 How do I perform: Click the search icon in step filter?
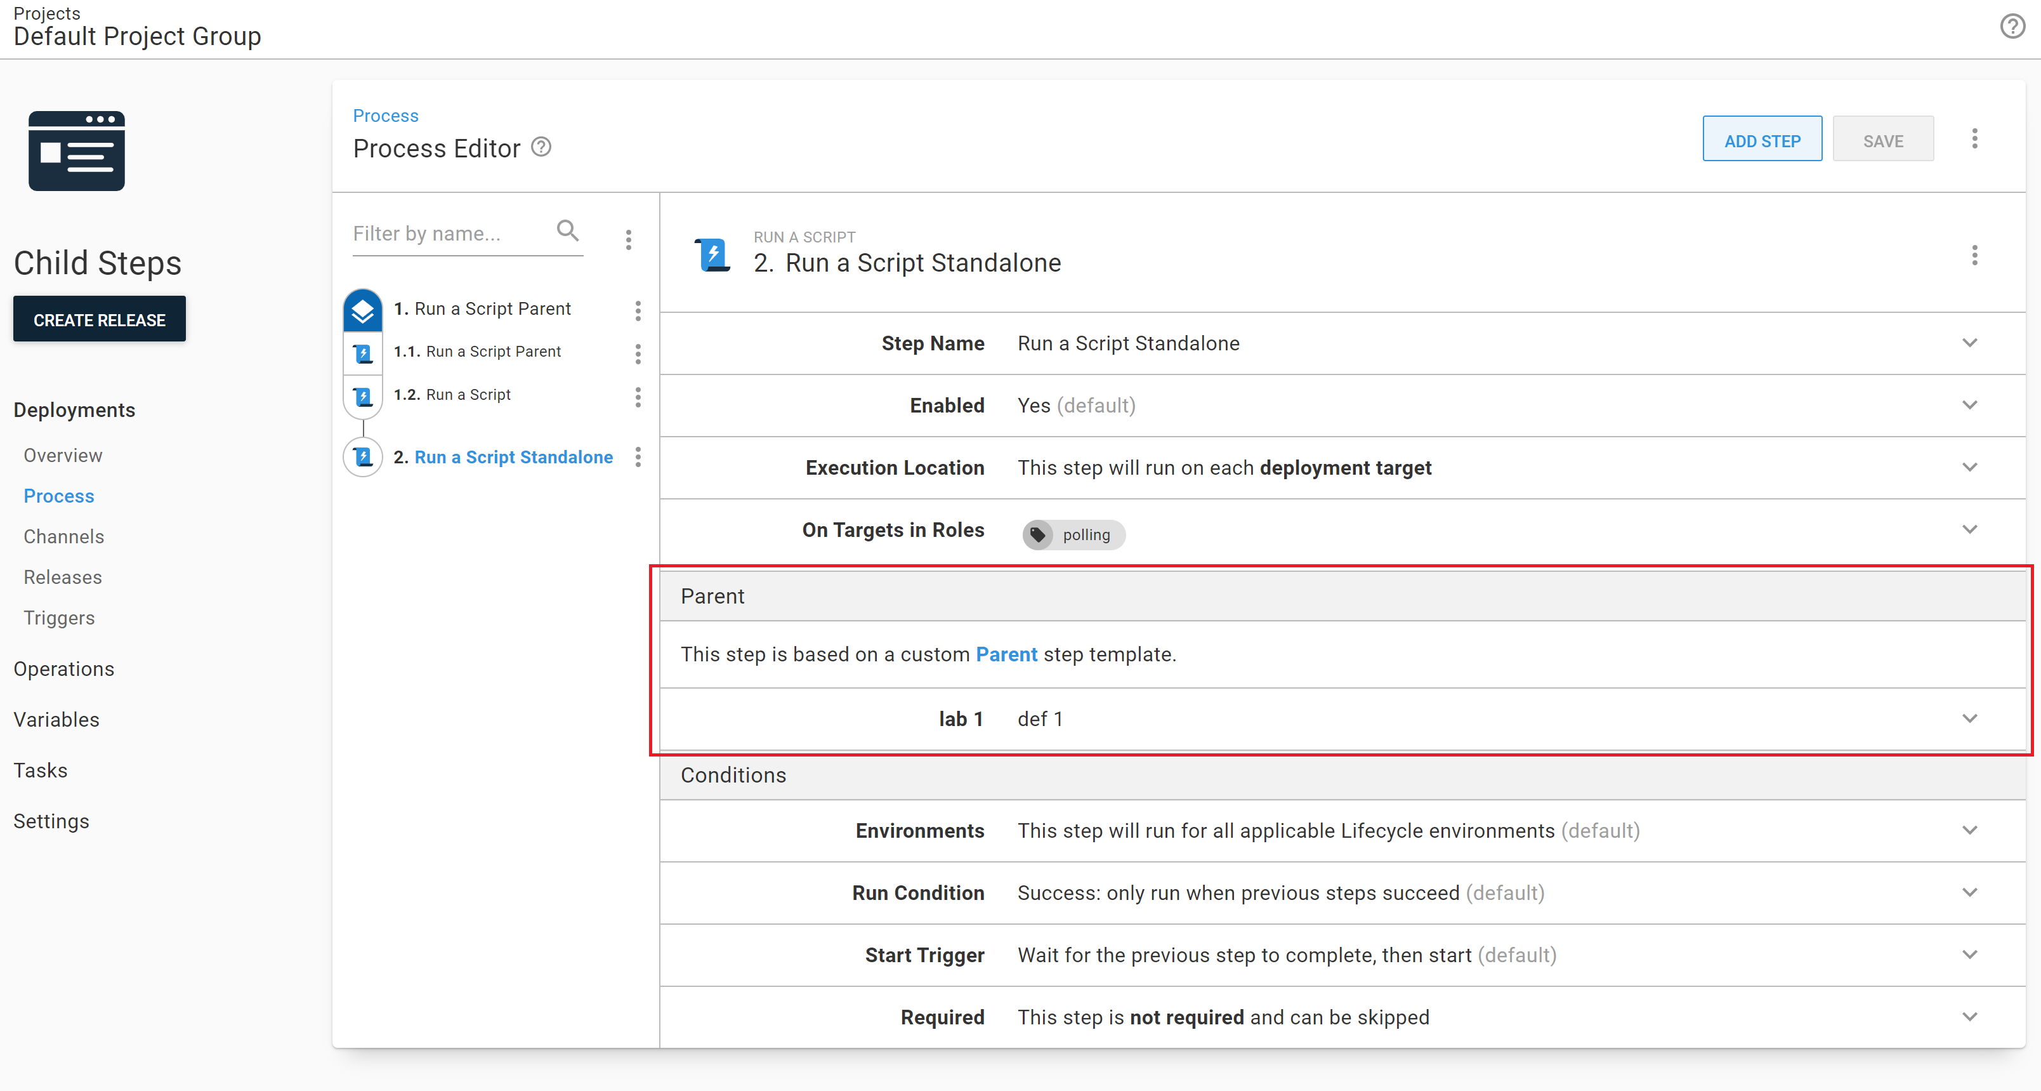pos(567,231)
